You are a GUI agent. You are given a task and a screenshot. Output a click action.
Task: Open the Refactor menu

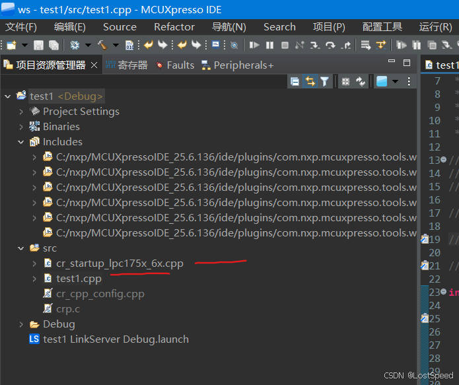174,27
